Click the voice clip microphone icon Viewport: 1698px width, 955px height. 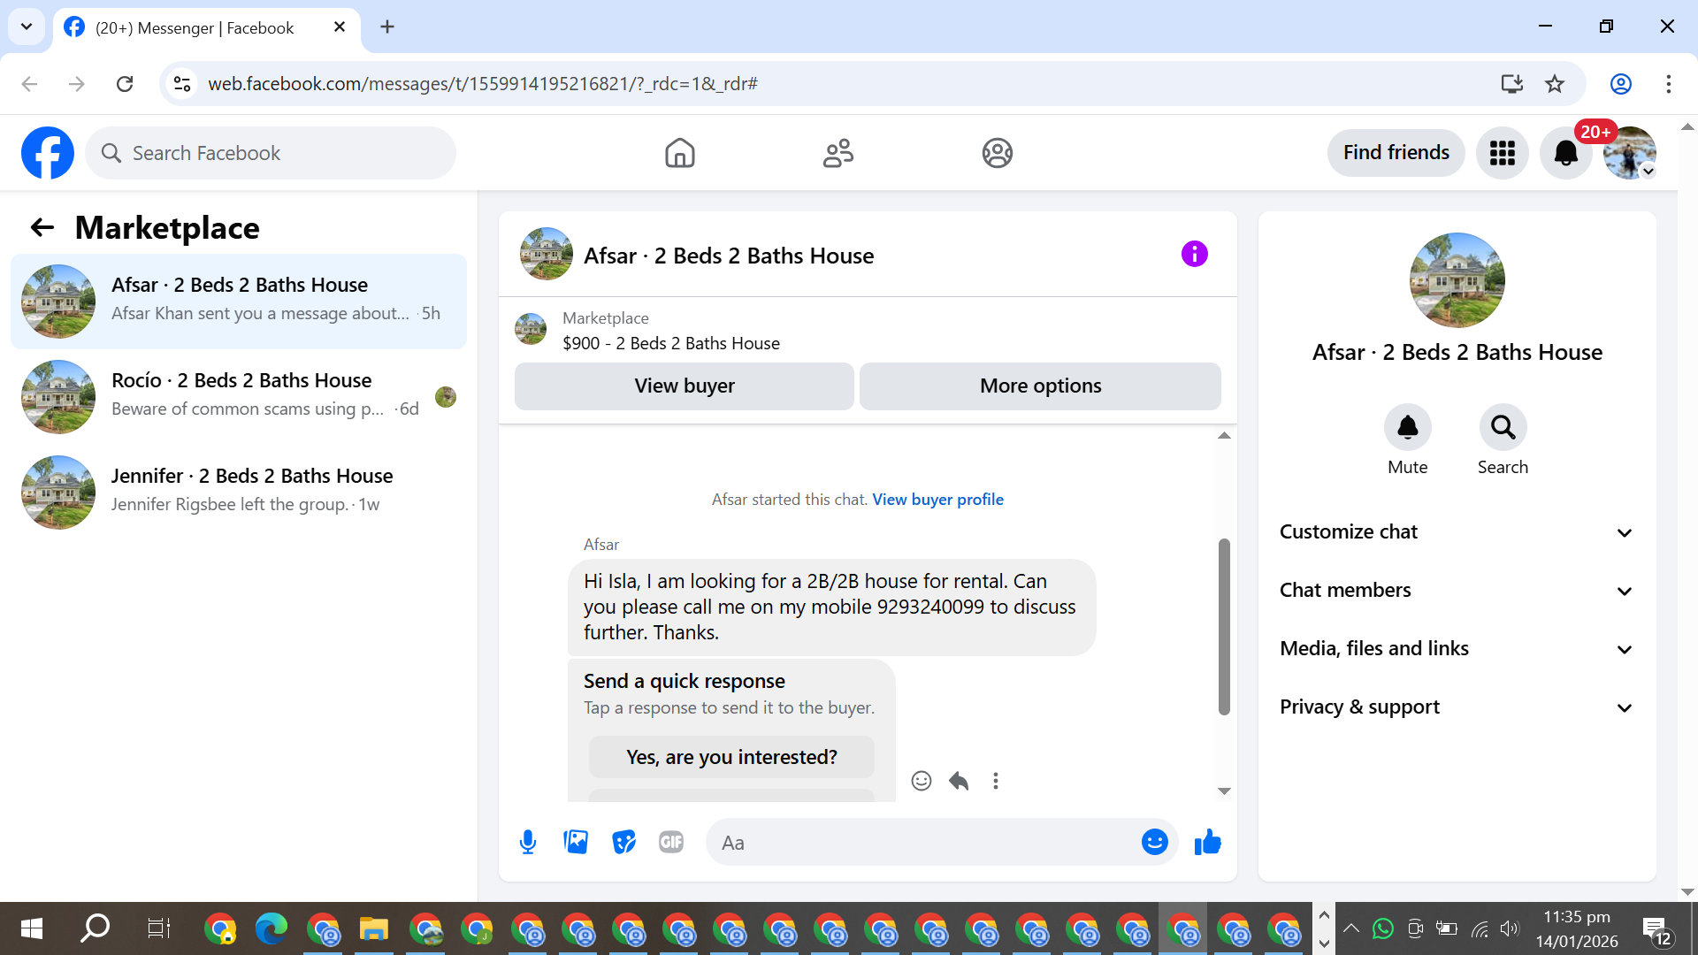(528, 842)
